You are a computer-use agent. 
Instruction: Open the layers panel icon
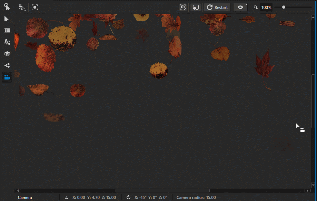(7, 54)
